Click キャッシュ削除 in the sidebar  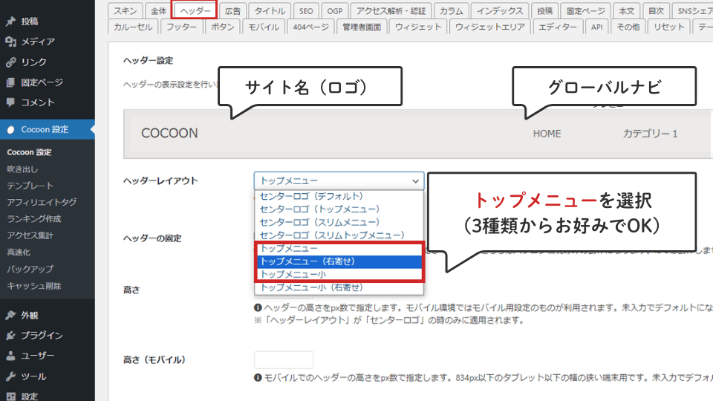coord(34,286)
